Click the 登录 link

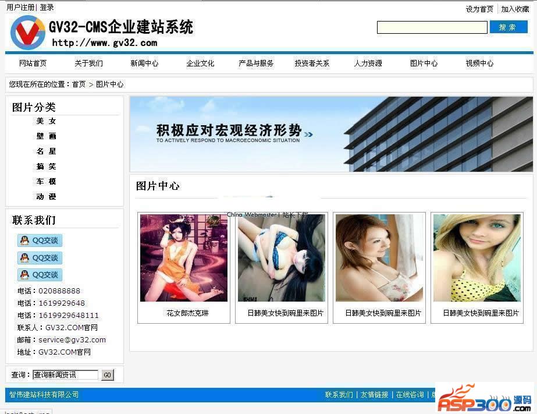47,7
